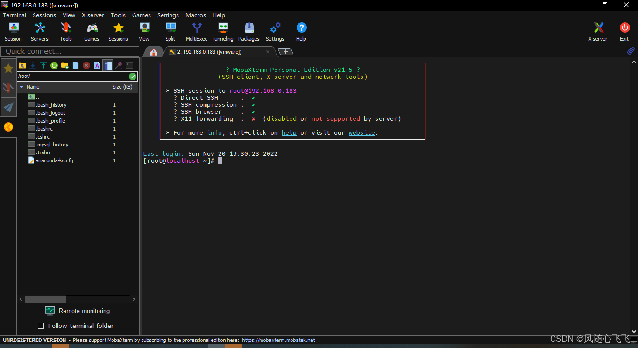The image size is (638, 348).
Task: Click the left arrow of the file list scrollbar
Action: coord(21,299)
